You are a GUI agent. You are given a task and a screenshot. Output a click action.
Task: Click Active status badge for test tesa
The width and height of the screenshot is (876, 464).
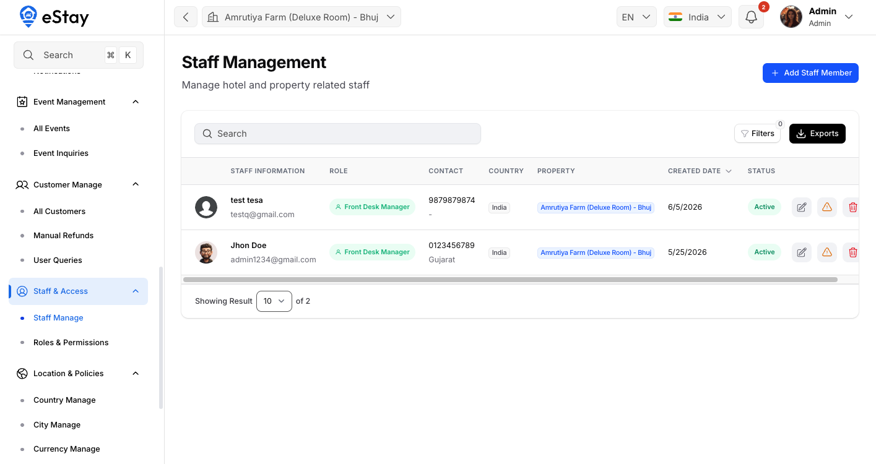point(765,207)
